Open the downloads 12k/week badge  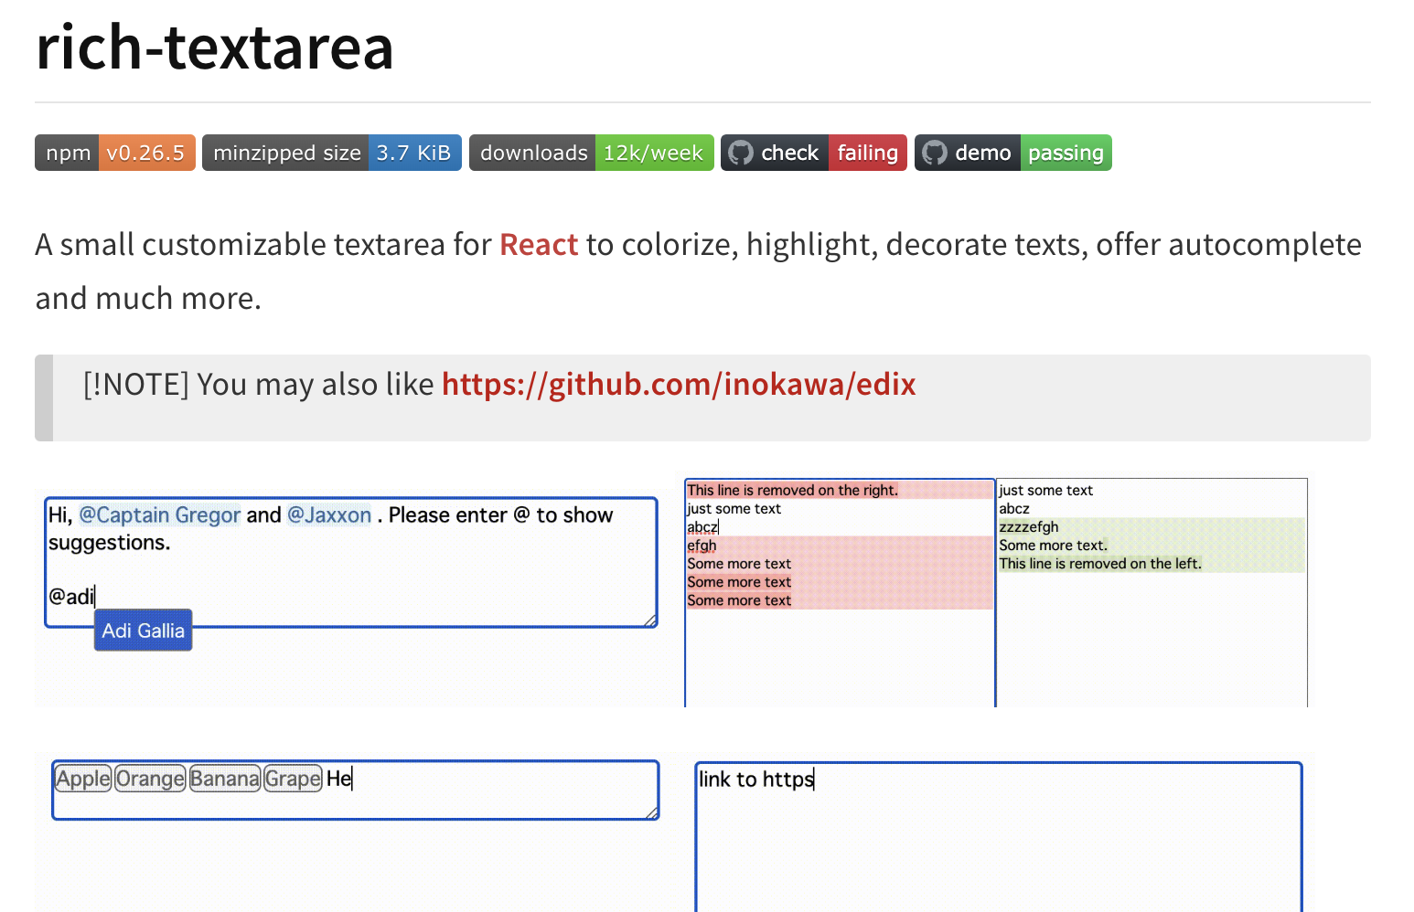(592, 153)
